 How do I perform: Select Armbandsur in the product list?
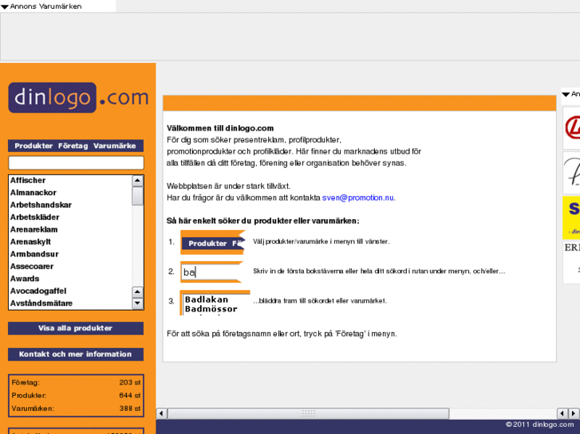tap(34, 254)
